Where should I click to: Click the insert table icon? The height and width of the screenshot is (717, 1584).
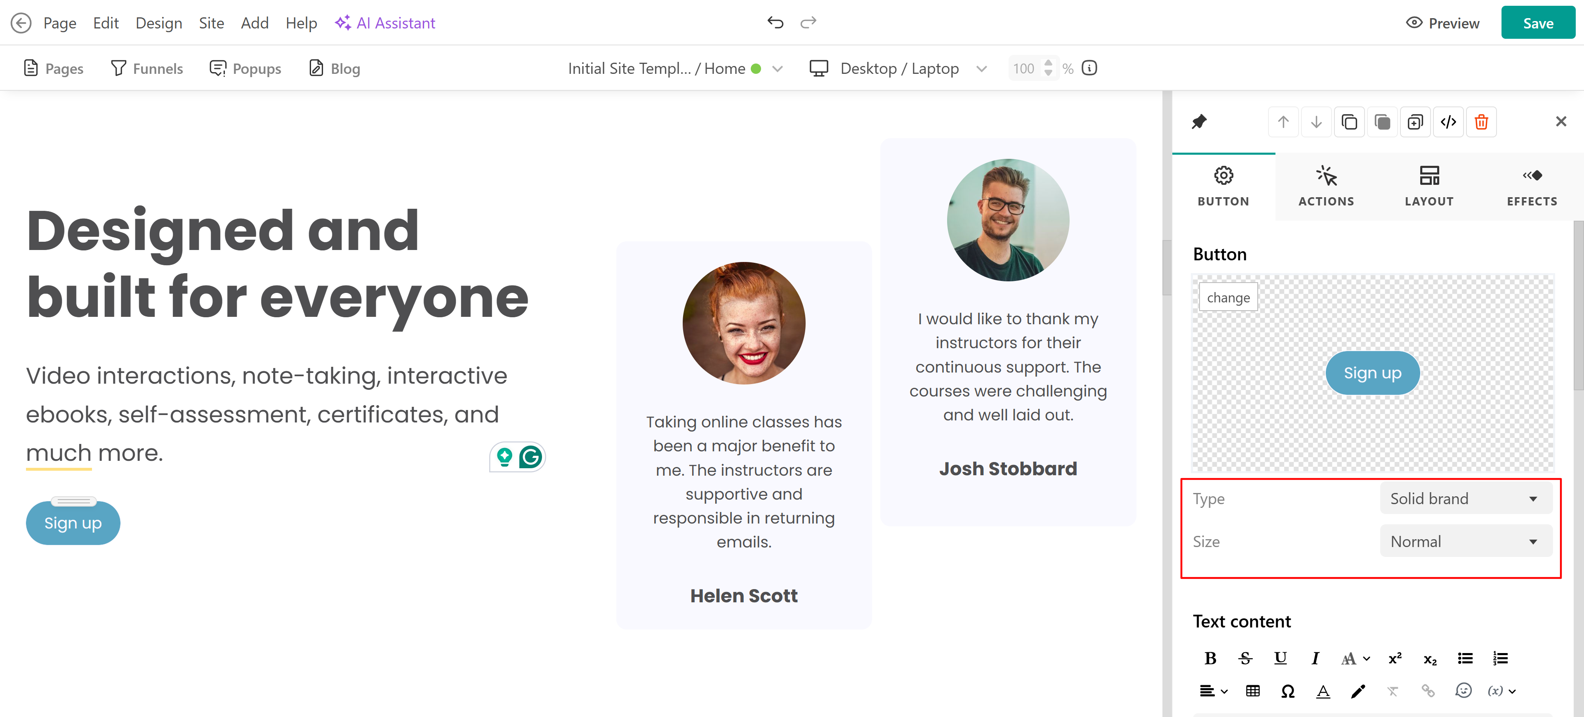[x=1253, y=691]
